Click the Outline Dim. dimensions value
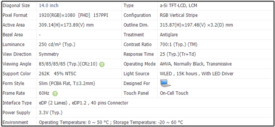275x127 pixels. tap(196, 25)
